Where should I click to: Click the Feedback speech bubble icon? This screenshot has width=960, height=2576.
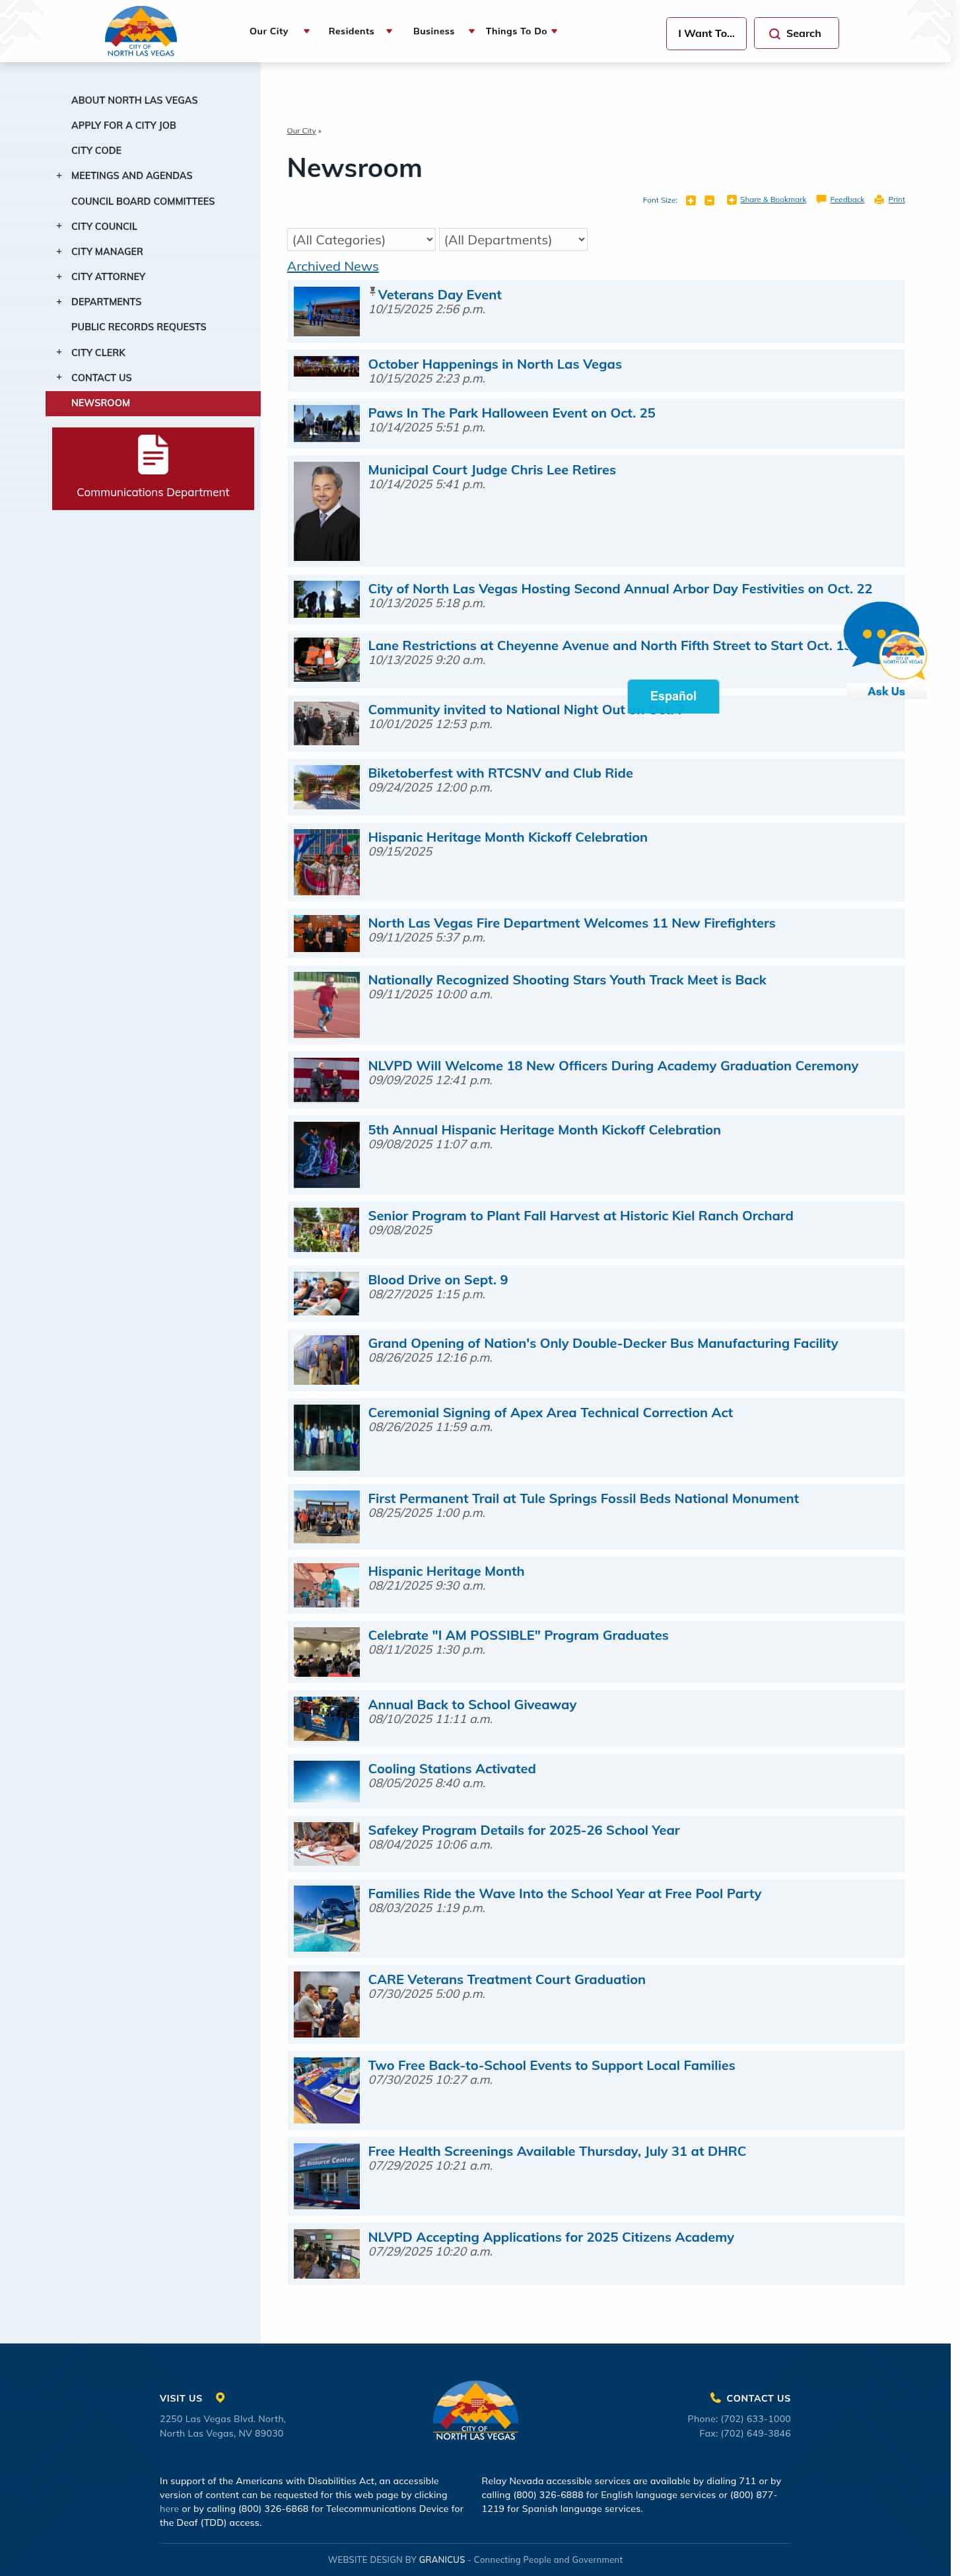coord(821,200)
